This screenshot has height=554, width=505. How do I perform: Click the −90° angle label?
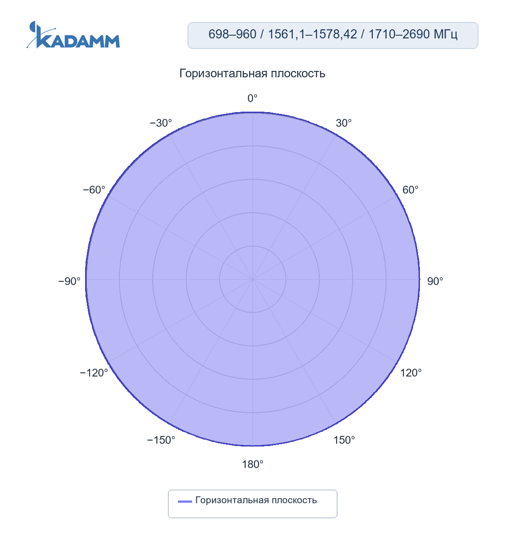point(70,281)
